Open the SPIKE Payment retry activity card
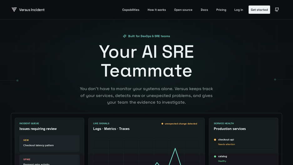 click(49, 160)
